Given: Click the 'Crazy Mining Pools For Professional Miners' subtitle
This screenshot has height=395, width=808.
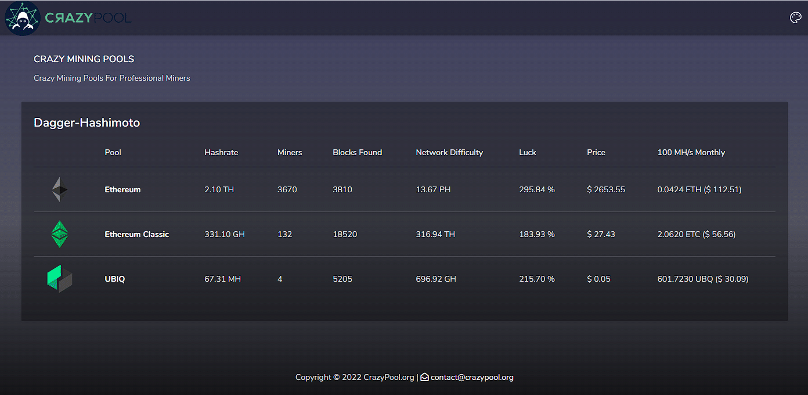Looking at the screenshot, I should pos(112,78).
